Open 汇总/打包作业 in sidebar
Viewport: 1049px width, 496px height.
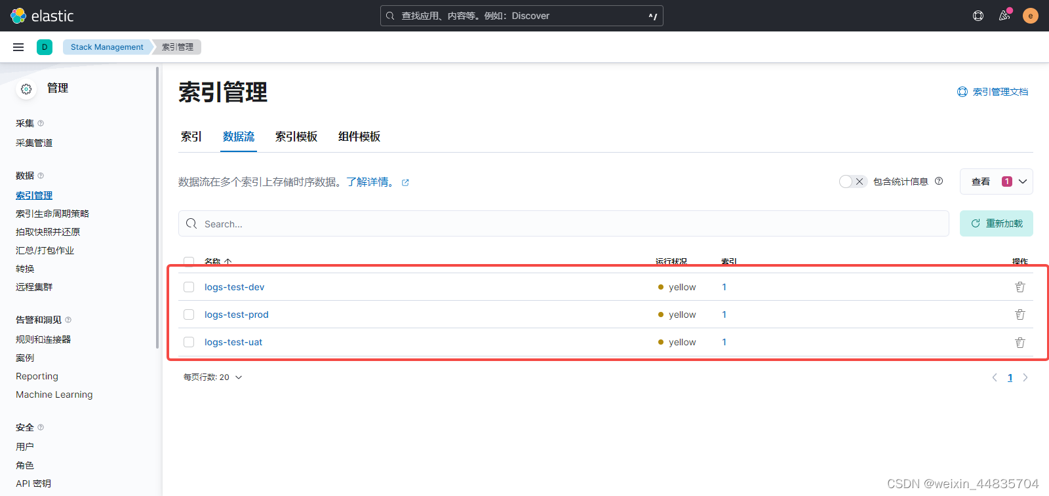tap(45, 250)
